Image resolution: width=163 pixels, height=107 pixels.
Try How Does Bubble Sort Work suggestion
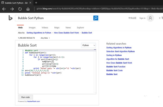pos(66,33)
